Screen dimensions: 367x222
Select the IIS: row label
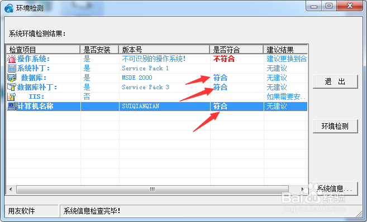36,96
